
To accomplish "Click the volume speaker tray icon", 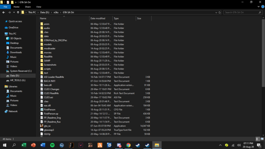I will tap(239, 145).
